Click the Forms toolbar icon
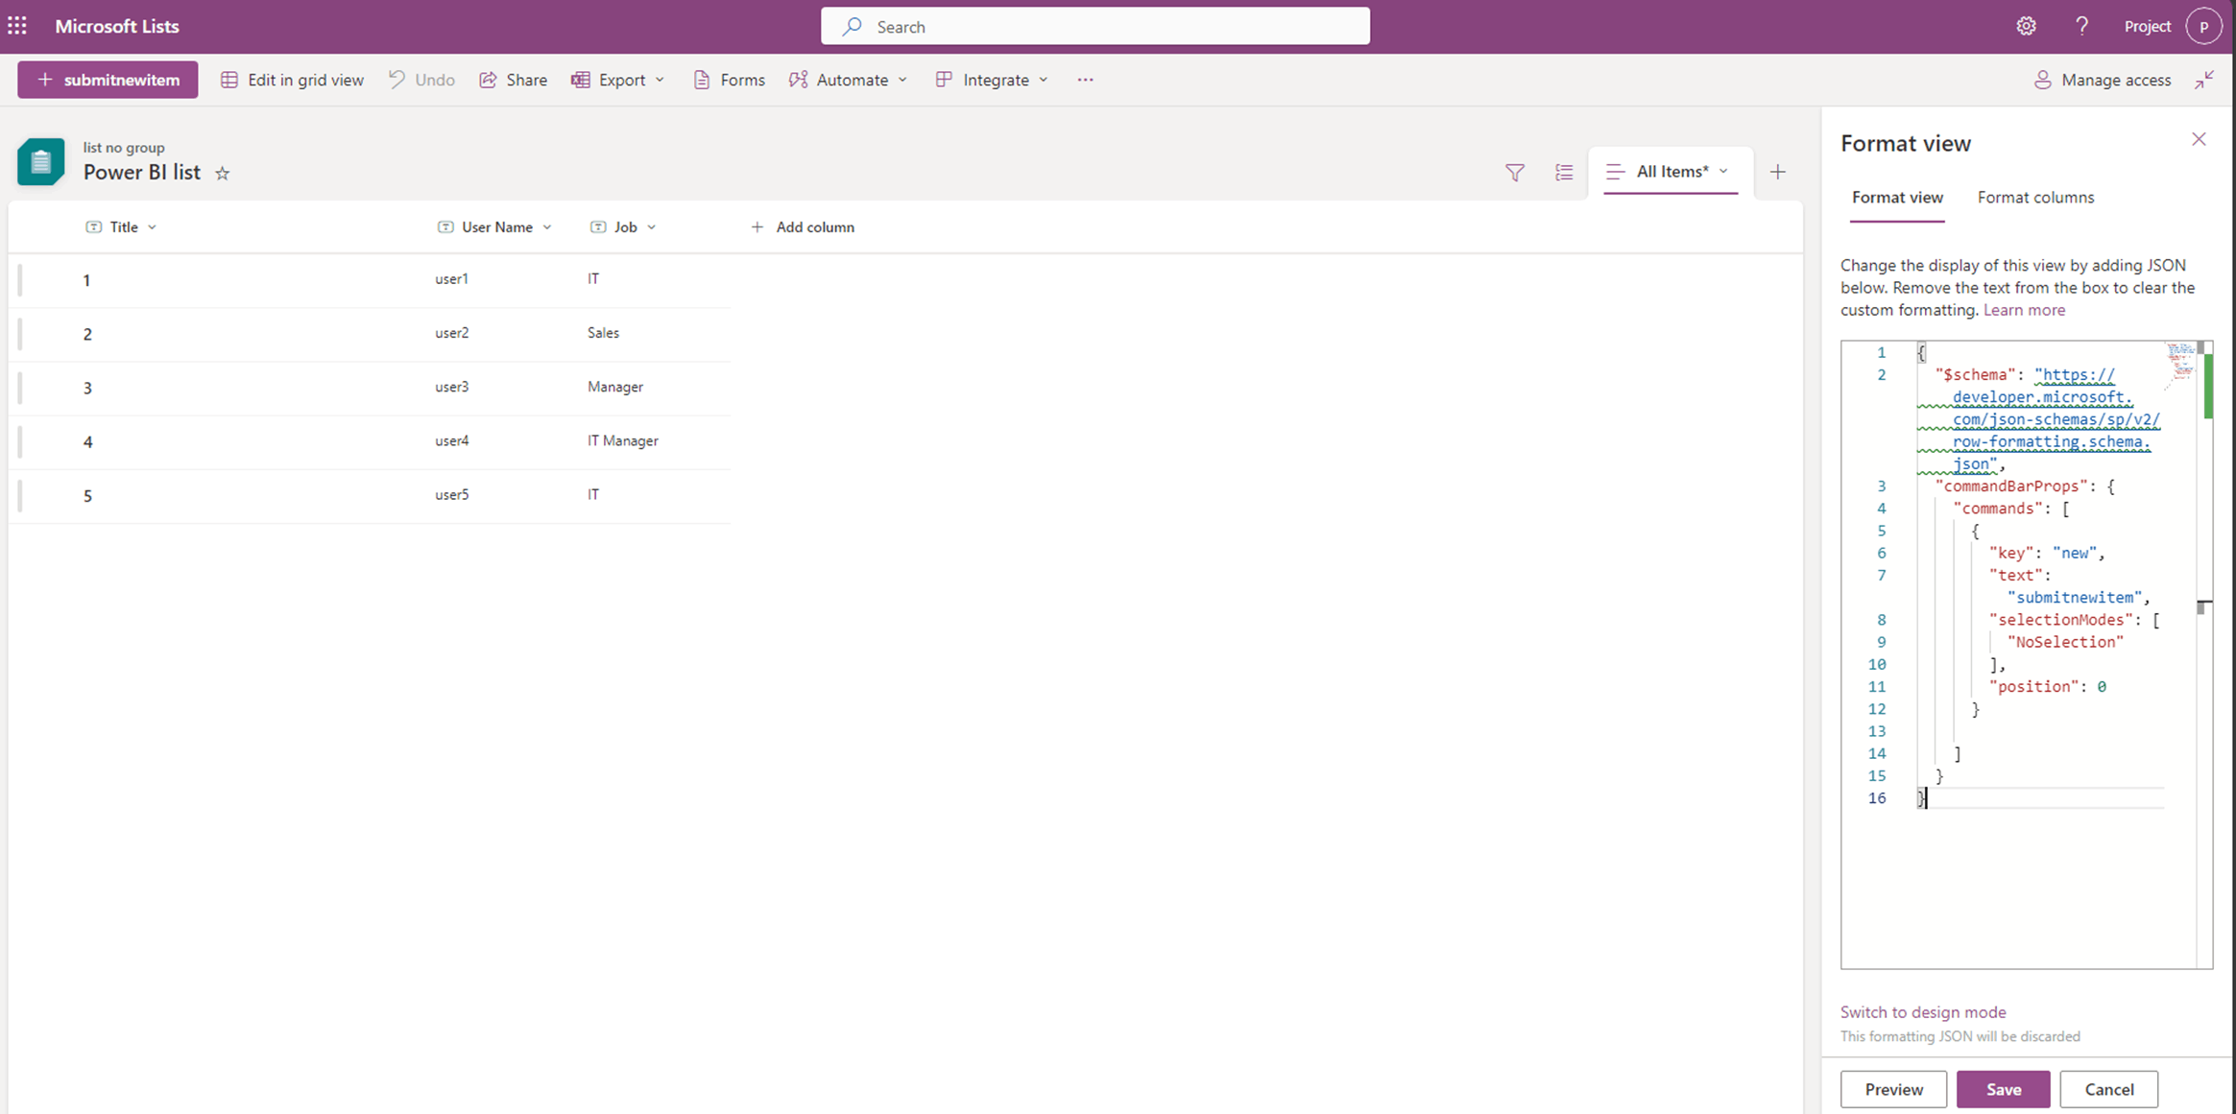The height and width of the screenshot is (1114, 2236). (701, 80)
